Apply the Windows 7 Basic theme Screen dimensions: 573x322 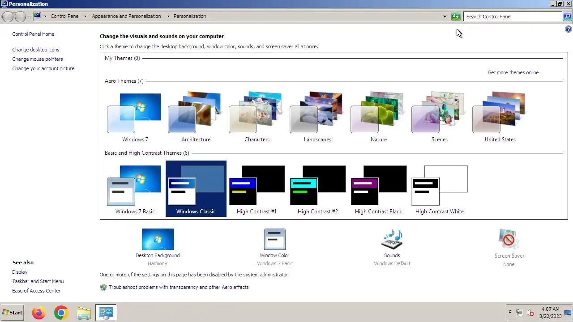click(135, 189)
